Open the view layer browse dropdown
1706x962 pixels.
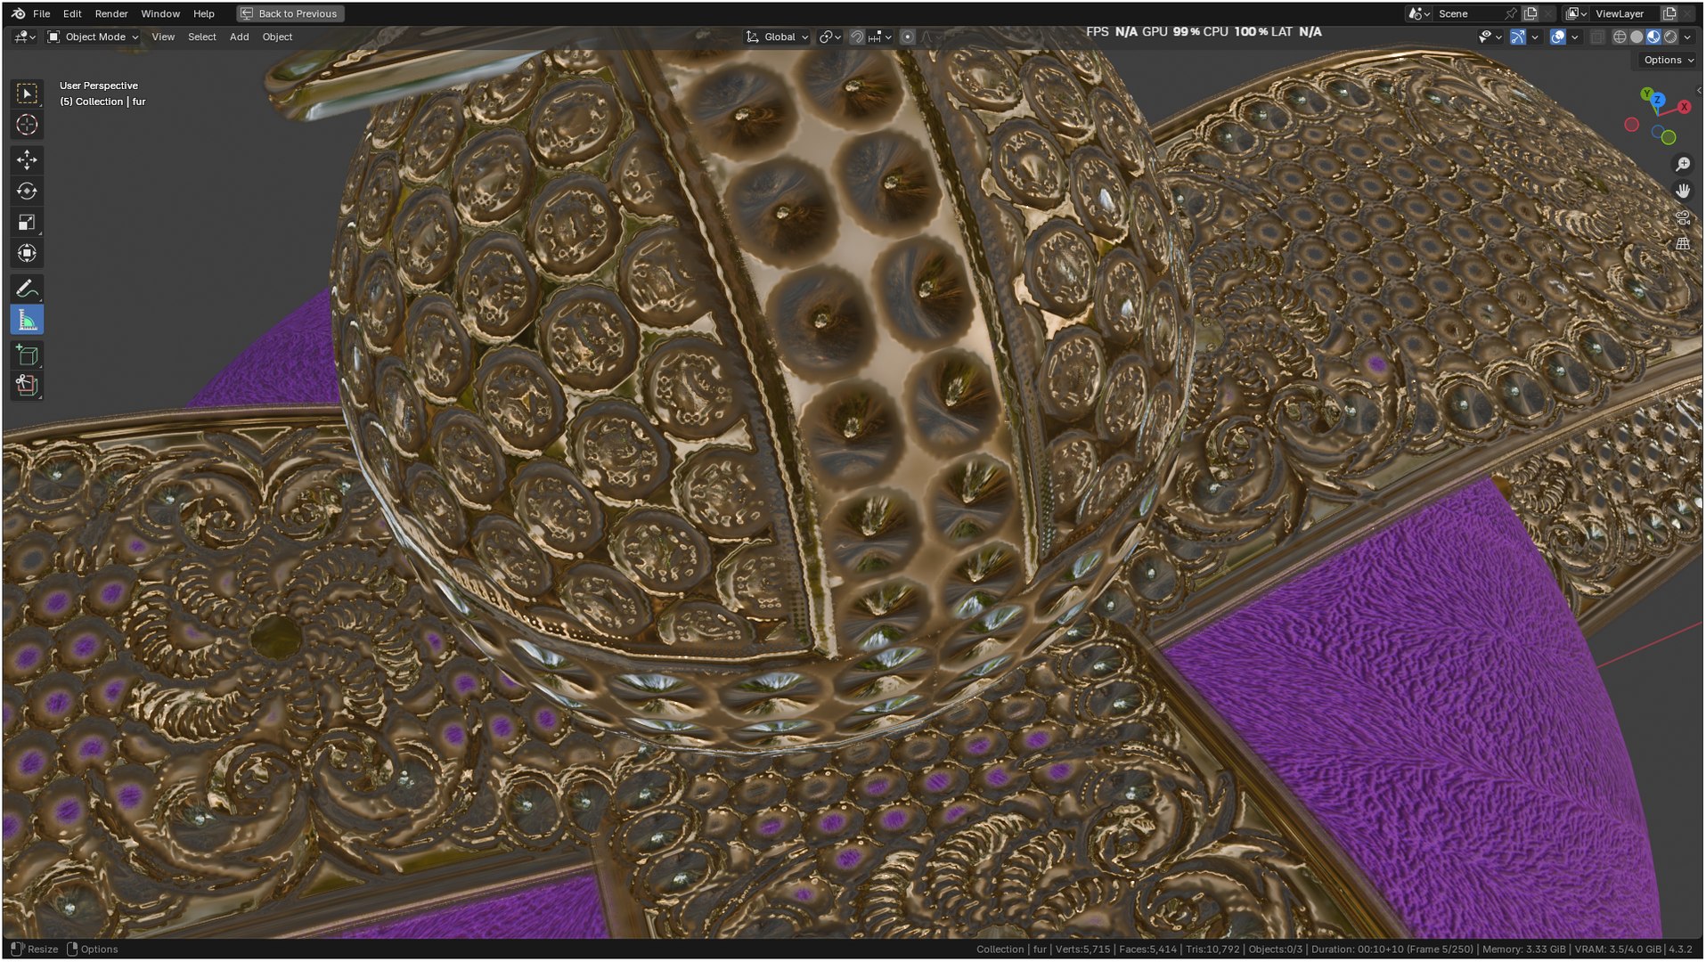click(x=1576, y=13)
